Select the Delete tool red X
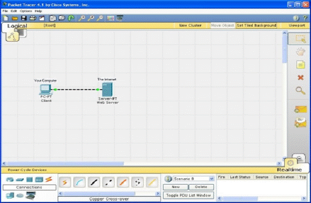This screenshot has width=311, height=203. pos(299,77)
